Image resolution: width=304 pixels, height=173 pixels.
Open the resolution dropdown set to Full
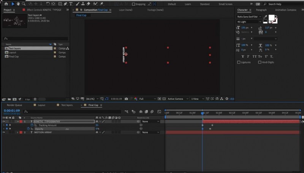tap(147, 99)
